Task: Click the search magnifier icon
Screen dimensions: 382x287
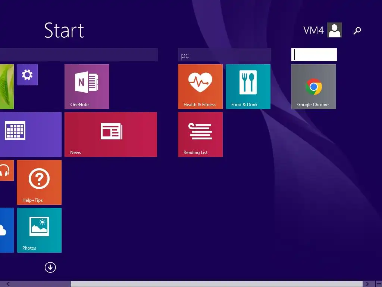Action: (x=357, y=31)
